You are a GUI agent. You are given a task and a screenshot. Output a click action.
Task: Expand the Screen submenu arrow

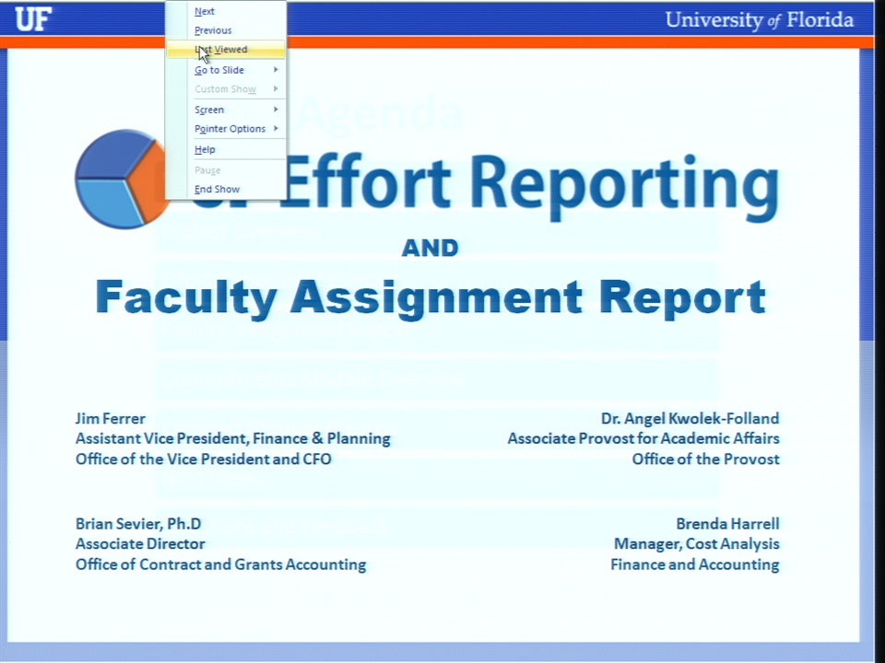click(x=276, y=110)
